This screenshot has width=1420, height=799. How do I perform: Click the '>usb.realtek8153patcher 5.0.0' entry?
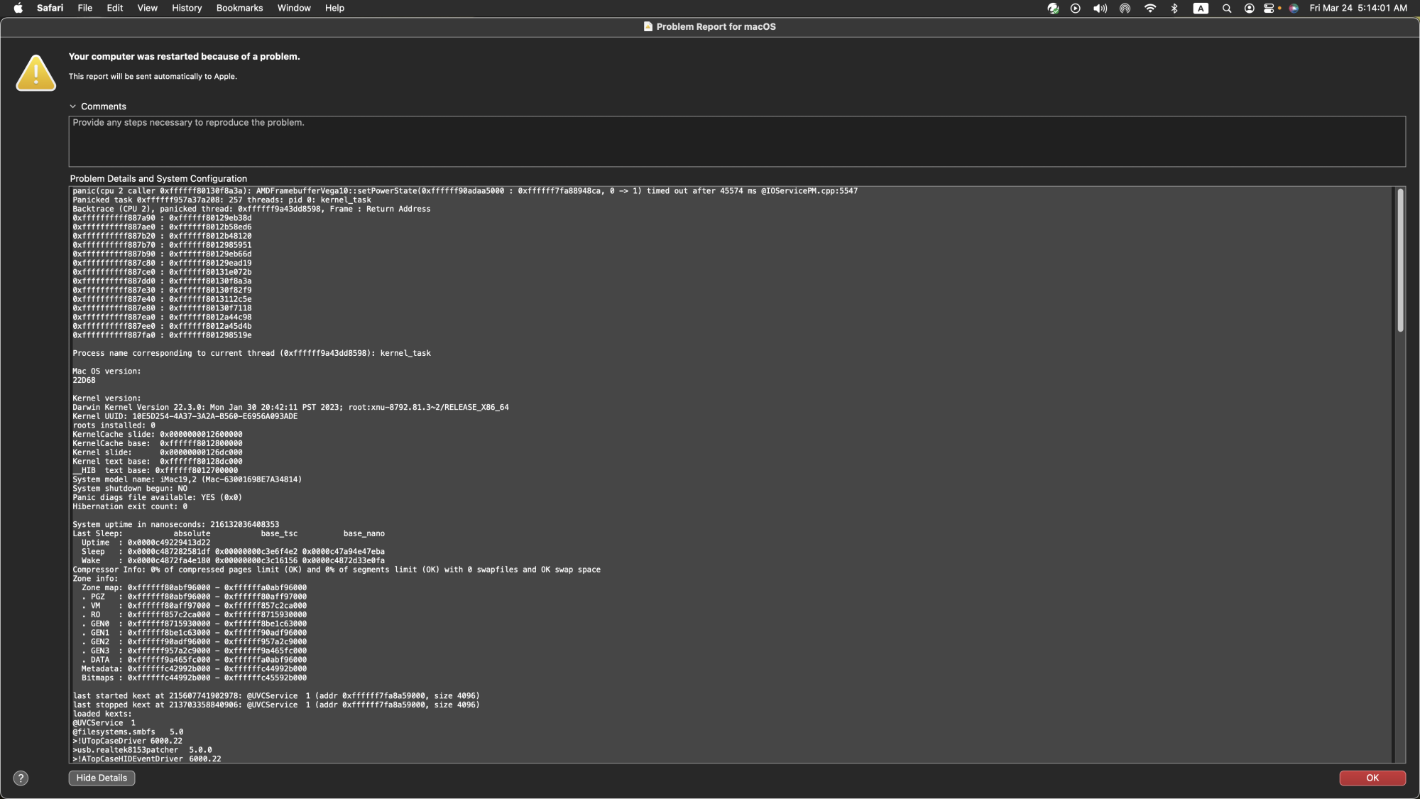(x=142, y=750)
